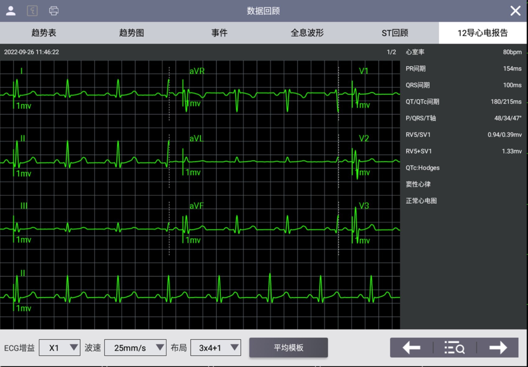Advance to next report with right arrow
The width and height of the screenshot is (528, 367).
pos(498,348)
